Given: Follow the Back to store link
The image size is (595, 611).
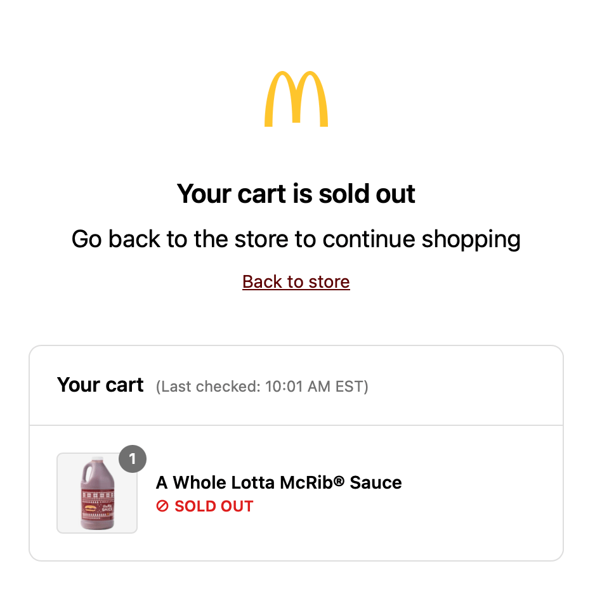Looking at the screenshot, I should coord(296,281).
